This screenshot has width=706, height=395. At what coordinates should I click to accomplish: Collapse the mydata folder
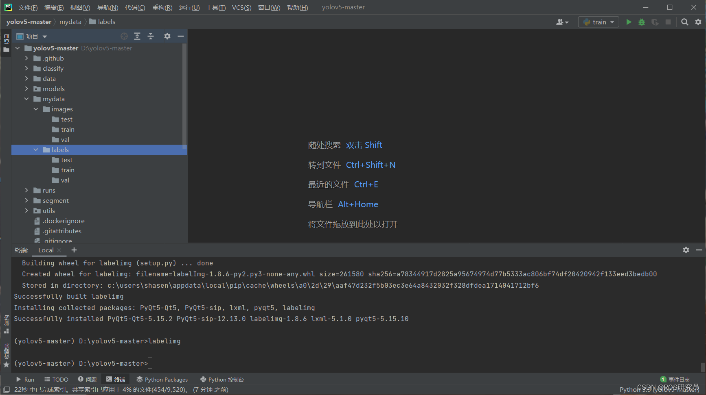coord(26,99)
